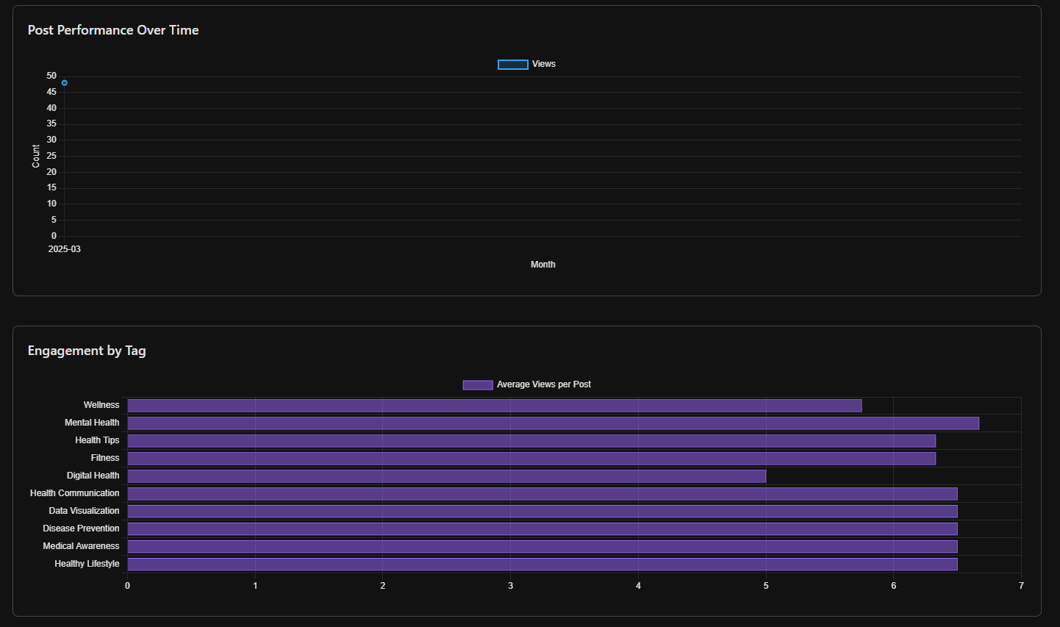This screenshot has height=627, width=1060.
Task: Click the Health Communication axis label
Action: pyautogui.click(x=74, y=493)
